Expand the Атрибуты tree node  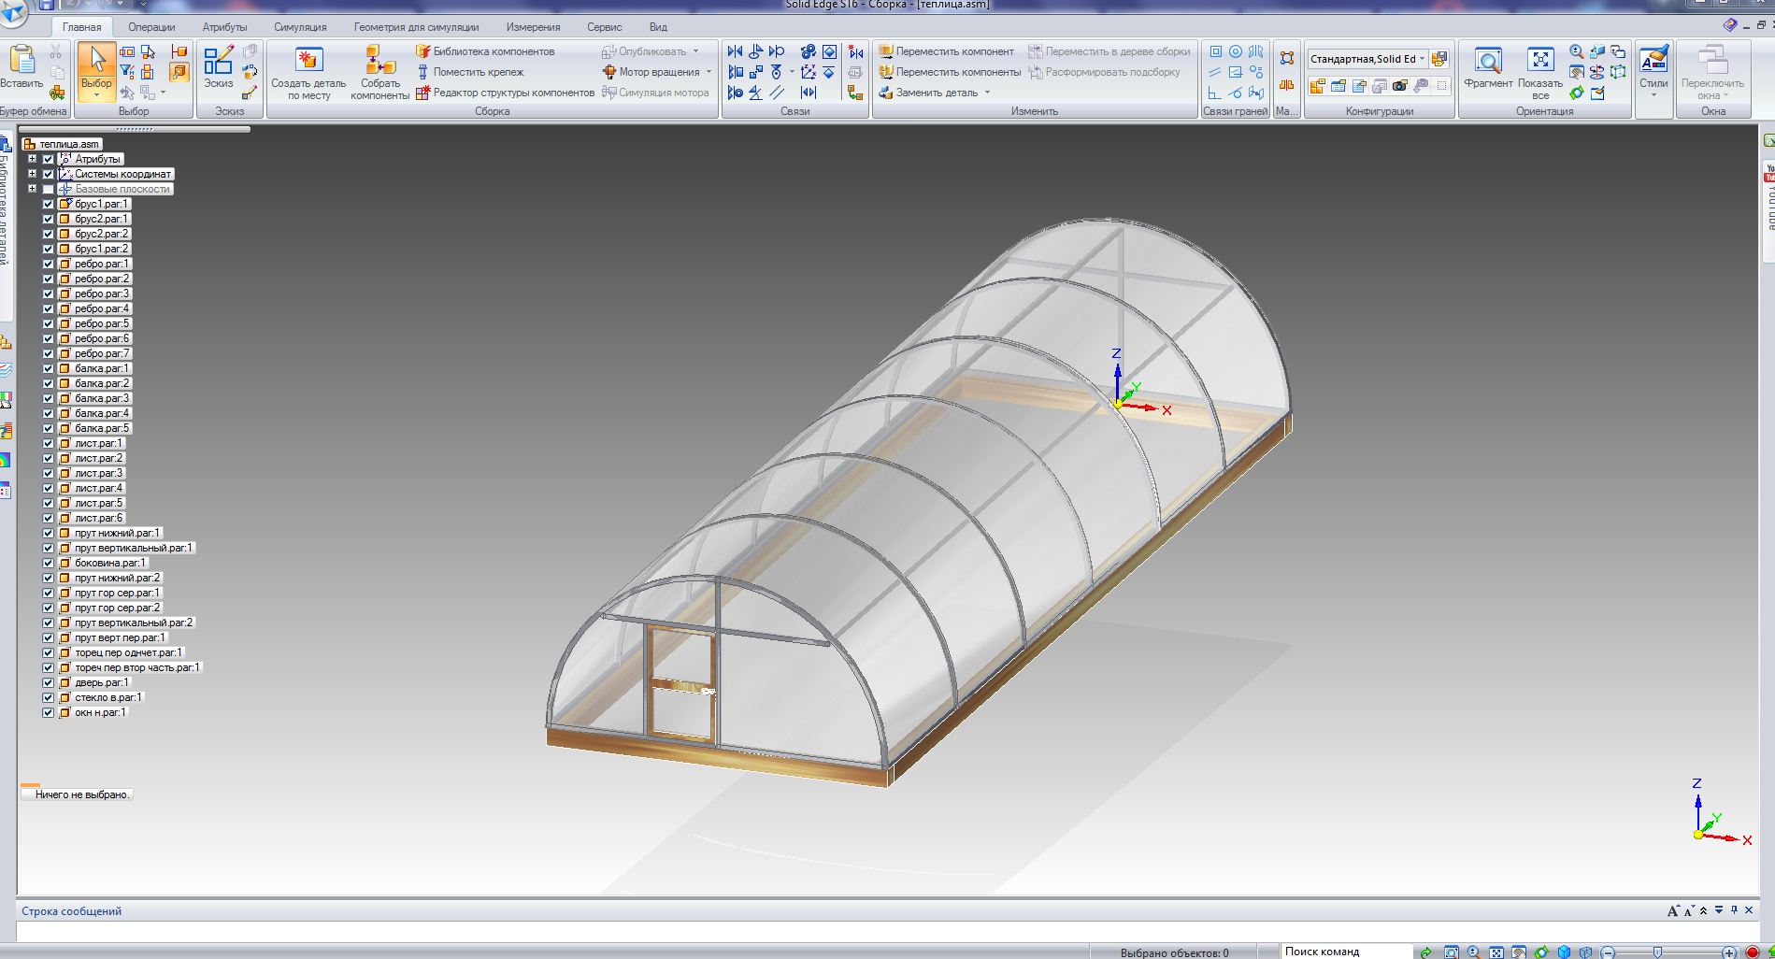(32, 159)
